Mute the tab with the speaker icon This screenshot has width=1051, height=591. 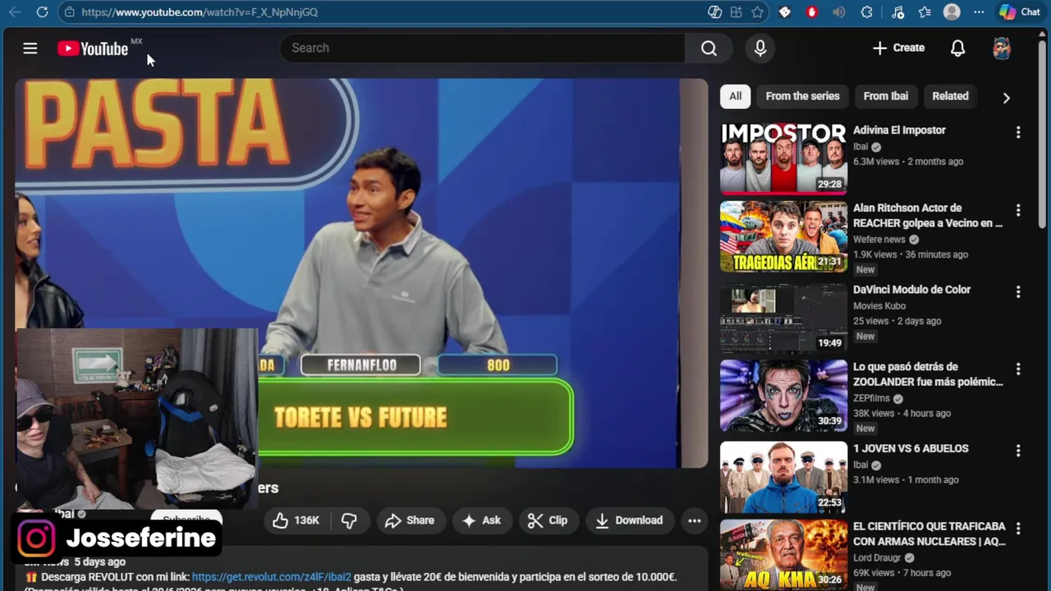(x=838, y=12)
